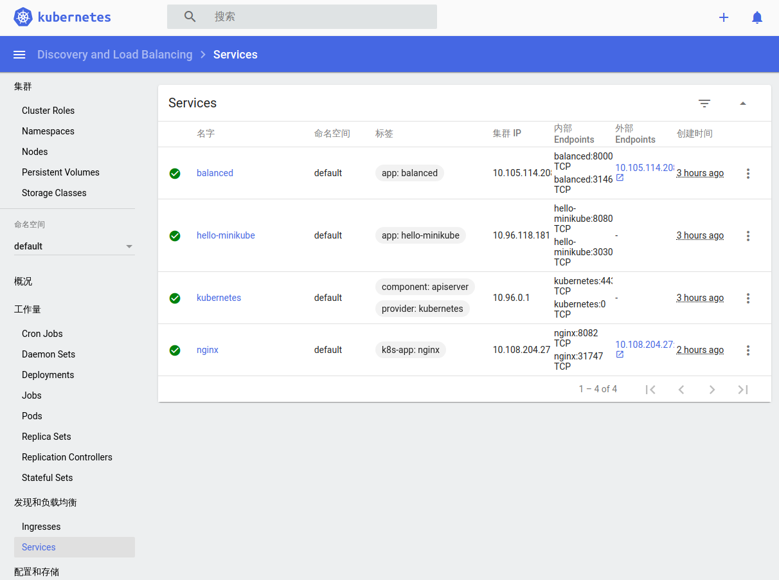Open the Services filter icon
Image resolution: width=779 pixels, height=580 pixels.
coord(704,103)
